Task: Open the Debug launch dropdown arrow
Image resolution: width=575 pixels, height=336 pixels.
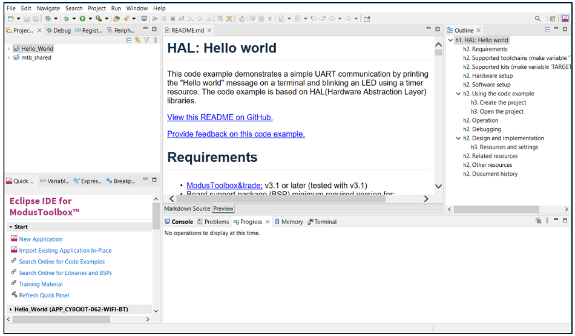Action: 74,19
